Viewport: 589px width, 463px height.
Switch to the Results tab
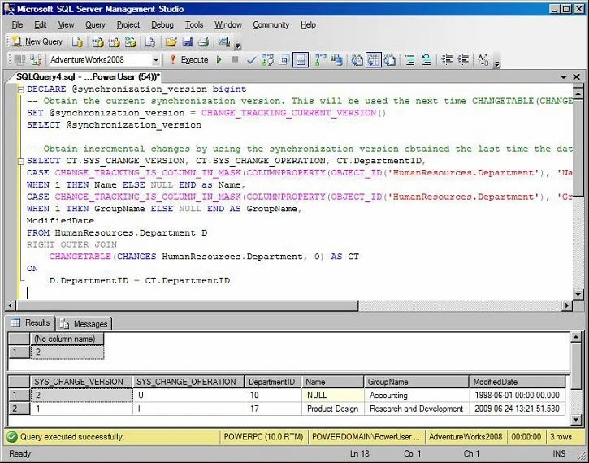pos(31,322)
